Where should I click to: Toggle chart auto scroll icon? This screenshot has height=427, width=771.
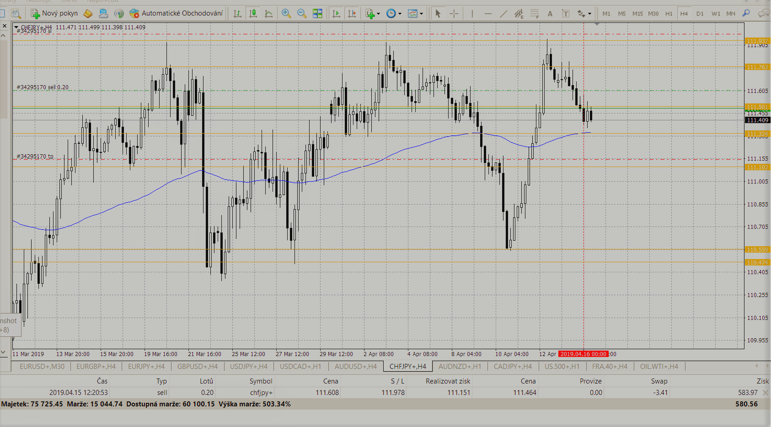tap(336, 13)
